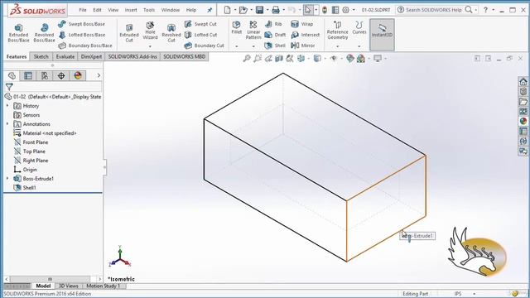Open the Hole Wizard
This screenshot has height=298, width=530.
[x=150, y=31]
